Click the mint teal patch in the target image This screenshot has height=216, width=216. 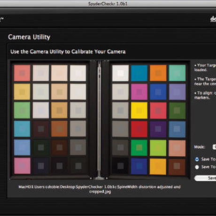[177, 73]
